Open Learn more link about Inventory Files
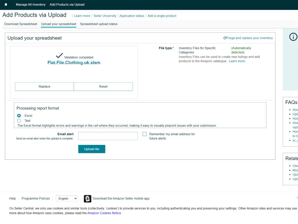298x224 pixels. pos(237,61)
